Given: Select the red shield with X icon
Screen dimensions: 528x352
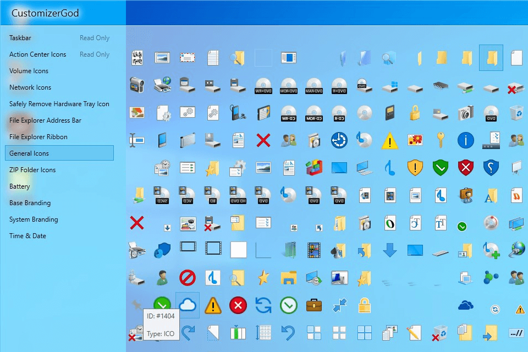Looking at the screenshot, I should click(466, 168).
